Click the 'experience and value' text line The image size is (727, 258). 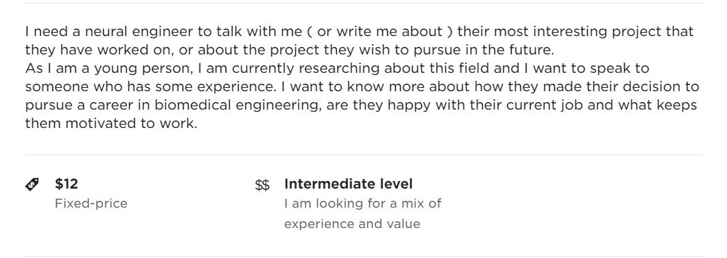click(x=352, y=224)
